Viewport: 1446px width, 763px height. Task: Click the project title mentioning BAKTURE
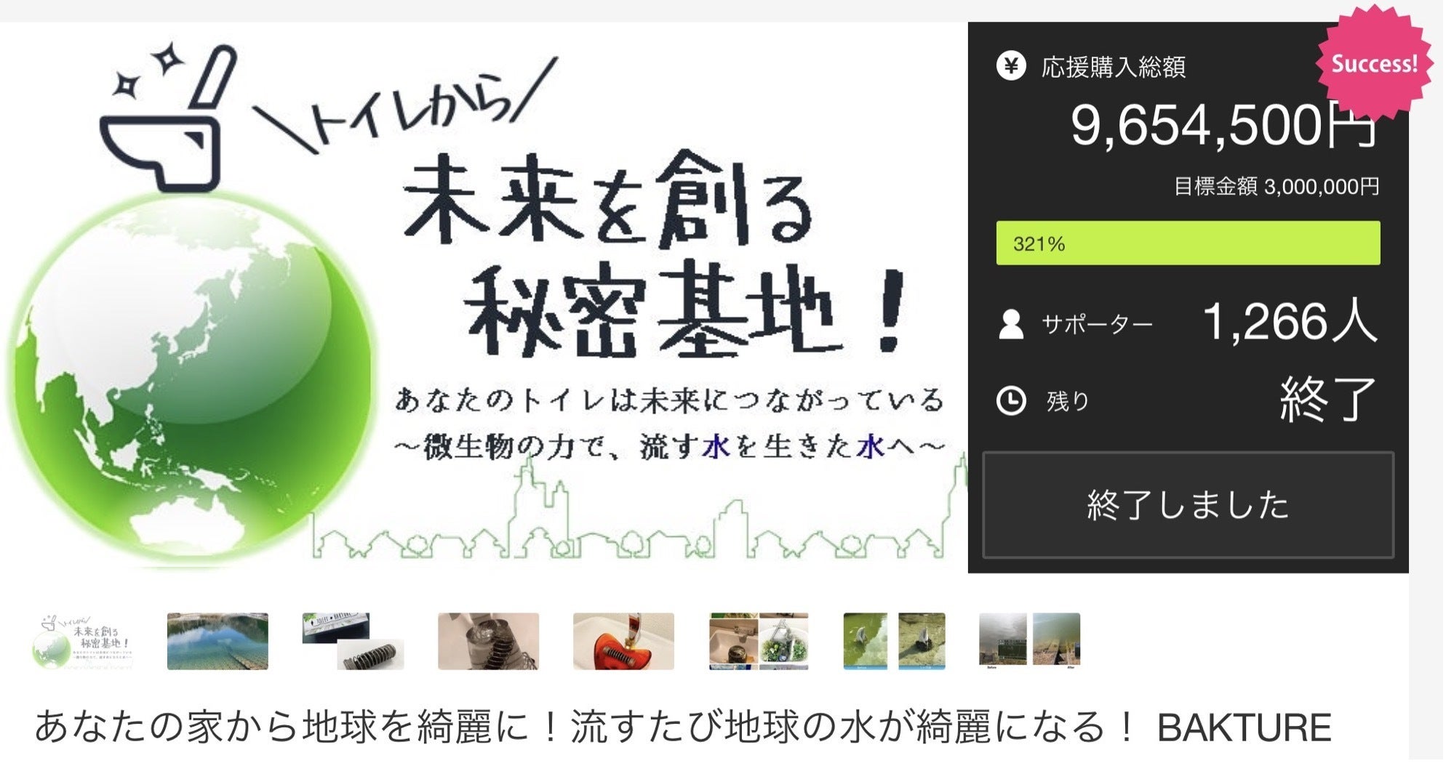(x=683, y=727)
